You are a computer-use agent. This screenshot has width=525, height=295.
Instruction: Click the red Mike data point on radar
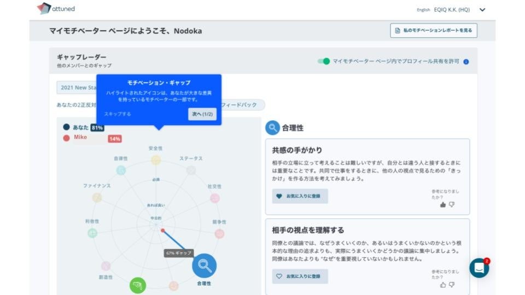point(163,231)
